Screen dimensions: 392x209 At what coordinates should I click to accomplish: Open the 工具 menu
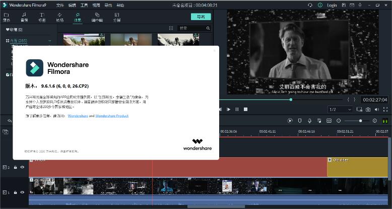(x=84, y=5)
